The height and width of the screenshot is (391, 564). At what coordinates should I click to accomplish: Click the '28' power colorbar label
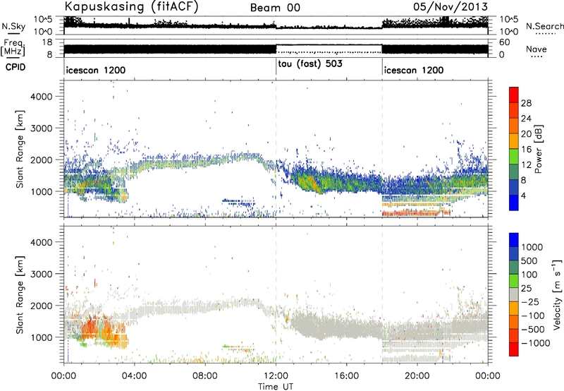[526, 103]
